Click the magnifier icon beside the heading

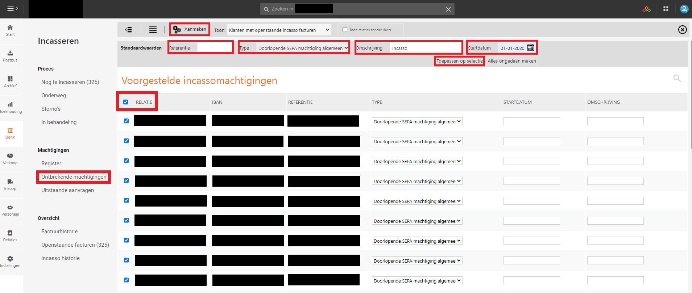[677, 78]
